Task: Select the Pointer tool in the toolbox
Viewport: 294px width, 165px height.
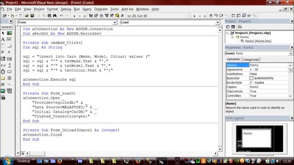Action: click(3, 33)
